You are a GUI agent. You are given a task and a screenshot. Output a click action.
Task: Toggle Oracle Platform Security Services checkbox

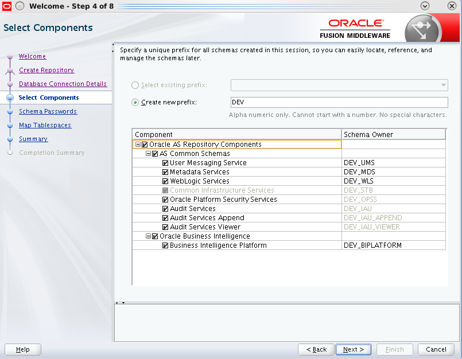tap(165, 200)
